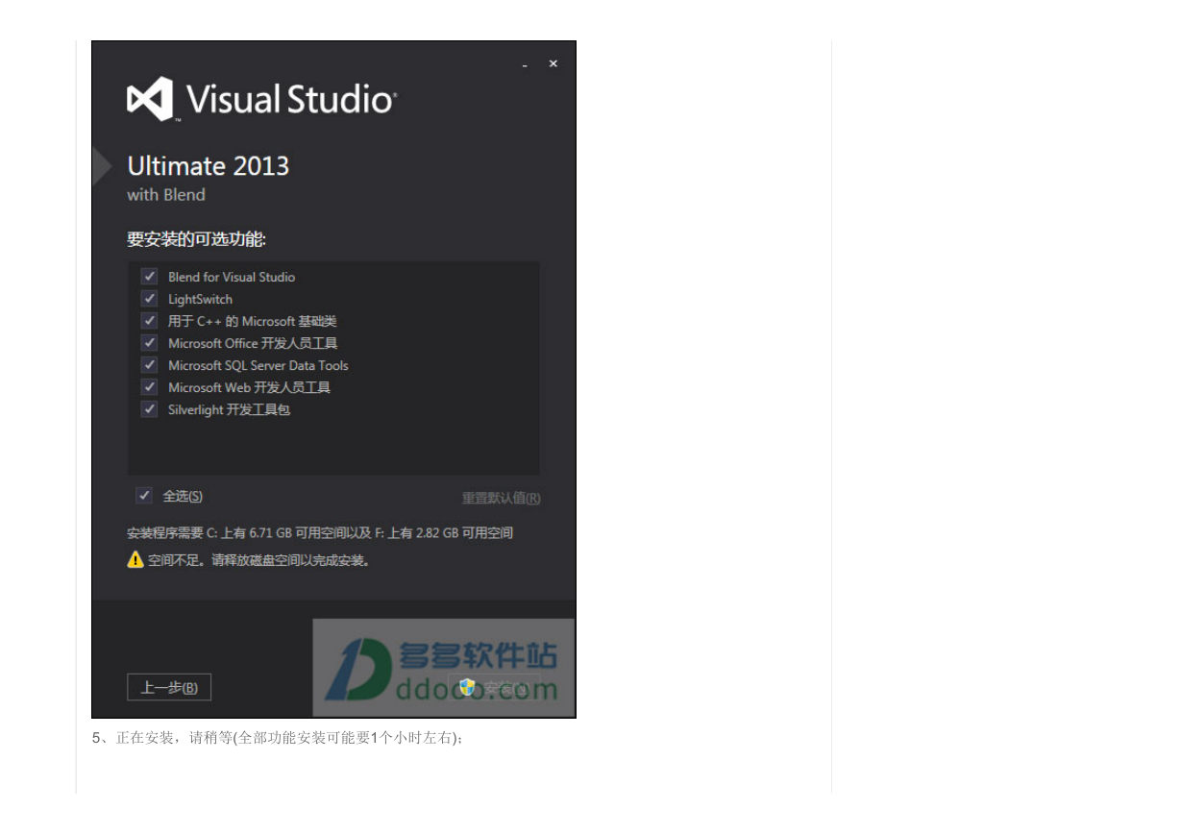This screenshot has height=834, width=1180.
Task: Click the disk space requirement text line
Action: [x=320, y=532]
